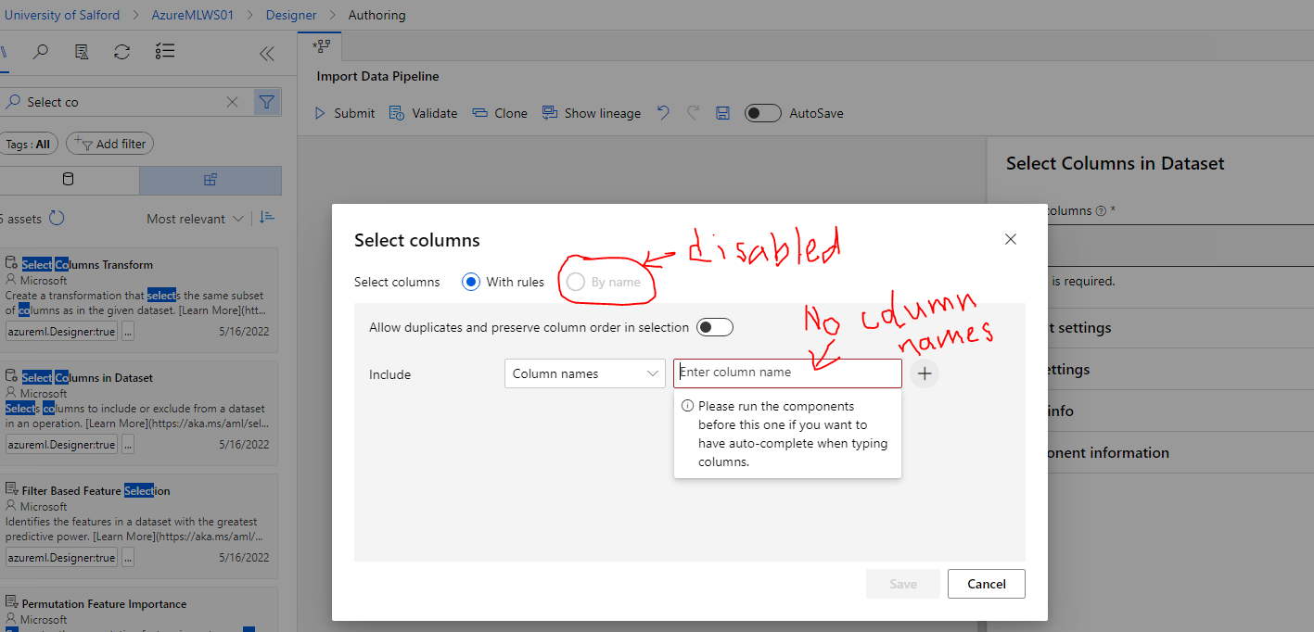Image resolution: width=1314 pixels, height=632 pixels.
Task: Click Select Columns in Dataset panel heading
Action: (1115, 163)
